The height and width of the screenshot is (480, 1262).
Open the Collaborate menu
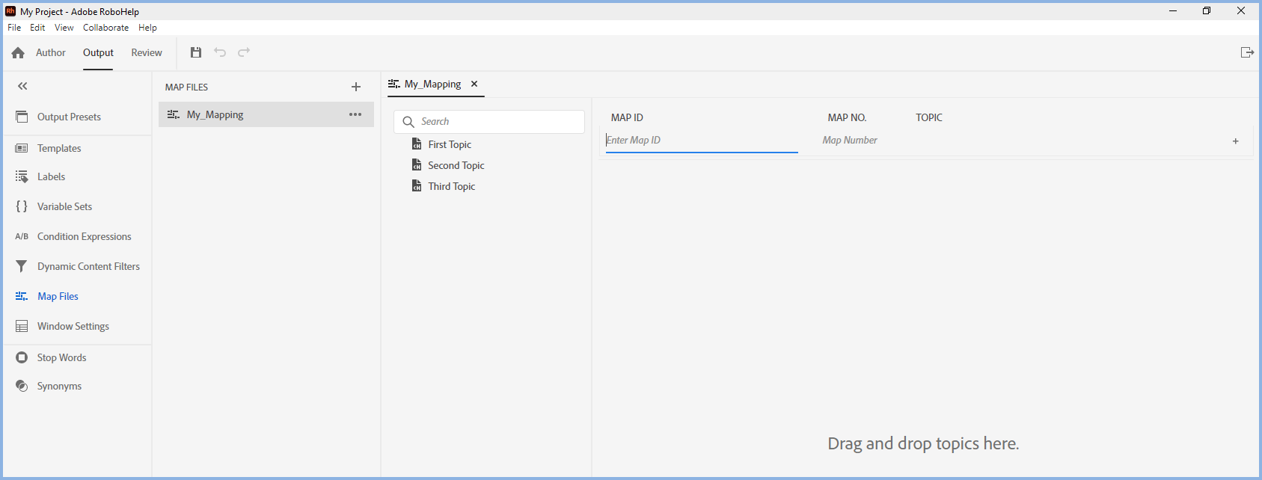point(105,28)
